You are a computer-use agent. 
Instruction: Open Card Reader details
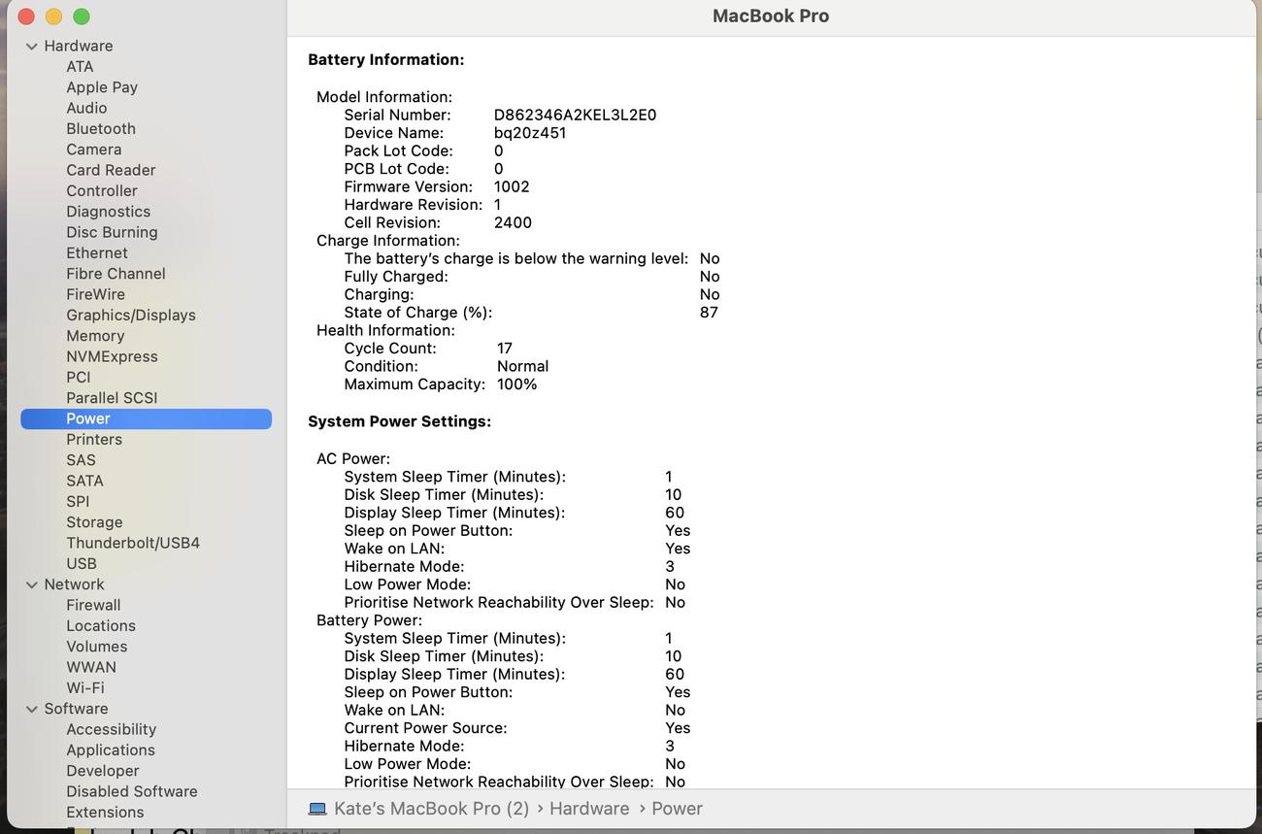(111, 170)
